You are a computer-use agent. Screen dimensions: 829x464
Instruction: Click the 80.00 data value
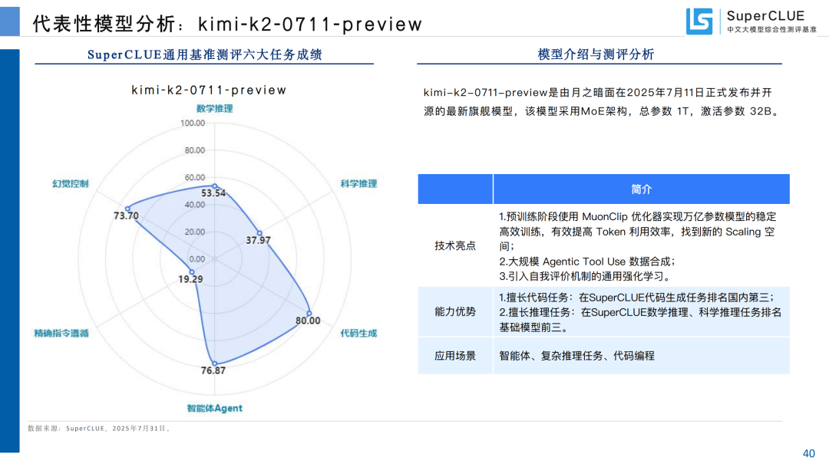point(308,321)
